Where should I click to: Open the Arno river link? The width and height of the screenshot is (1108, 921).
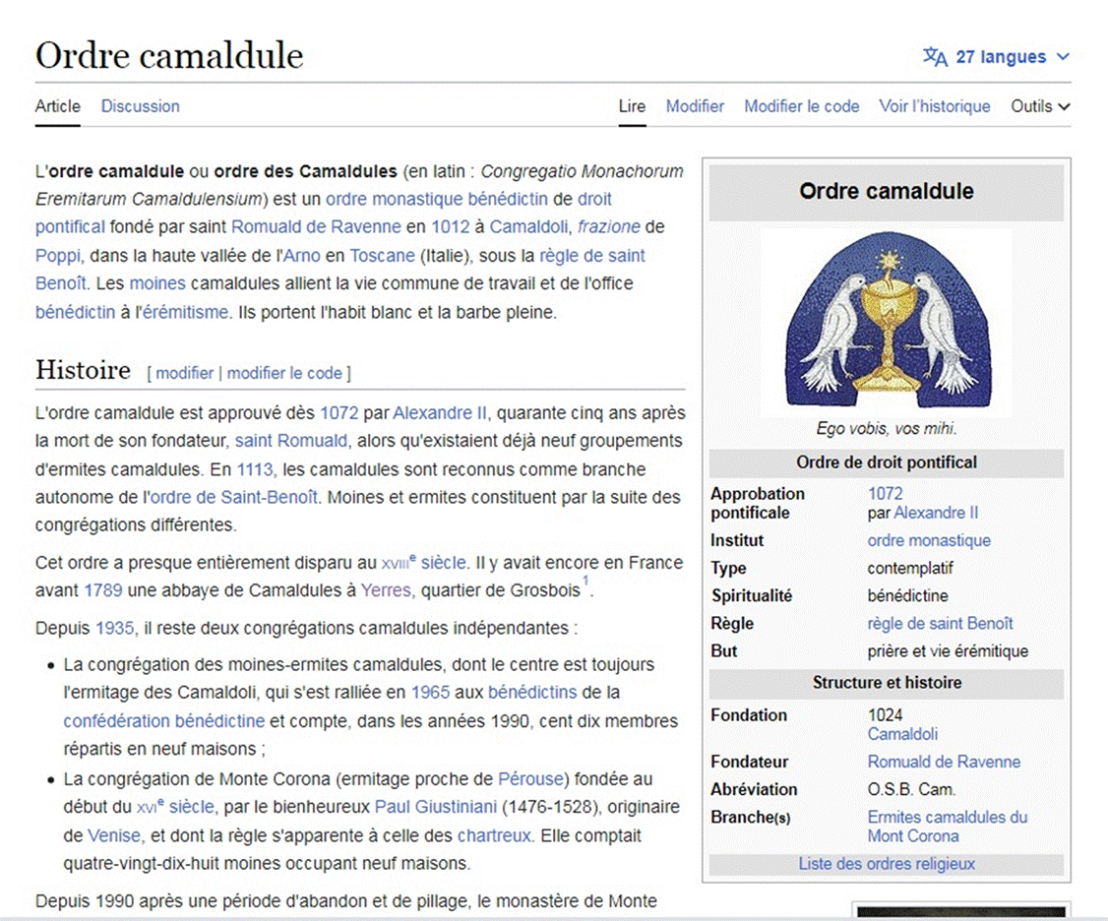tap(302, 255)
